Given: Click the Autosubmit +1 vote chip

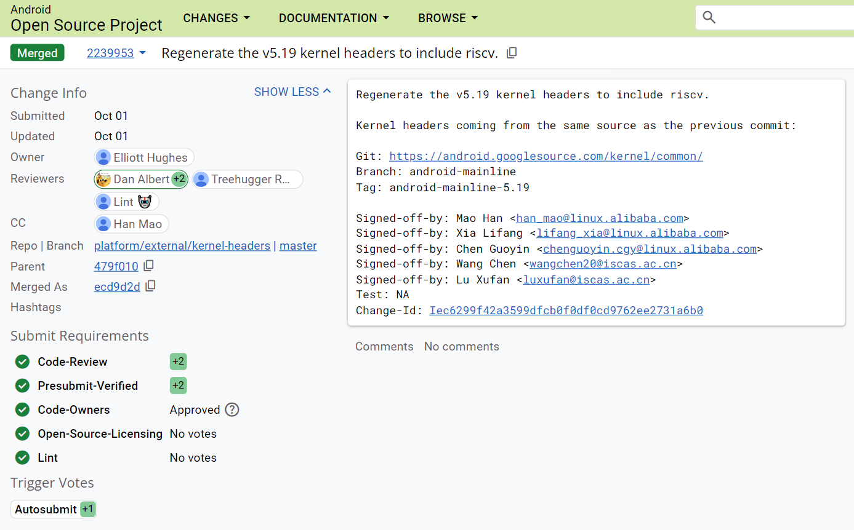Looking at the screenshot, I should point(54,509).
